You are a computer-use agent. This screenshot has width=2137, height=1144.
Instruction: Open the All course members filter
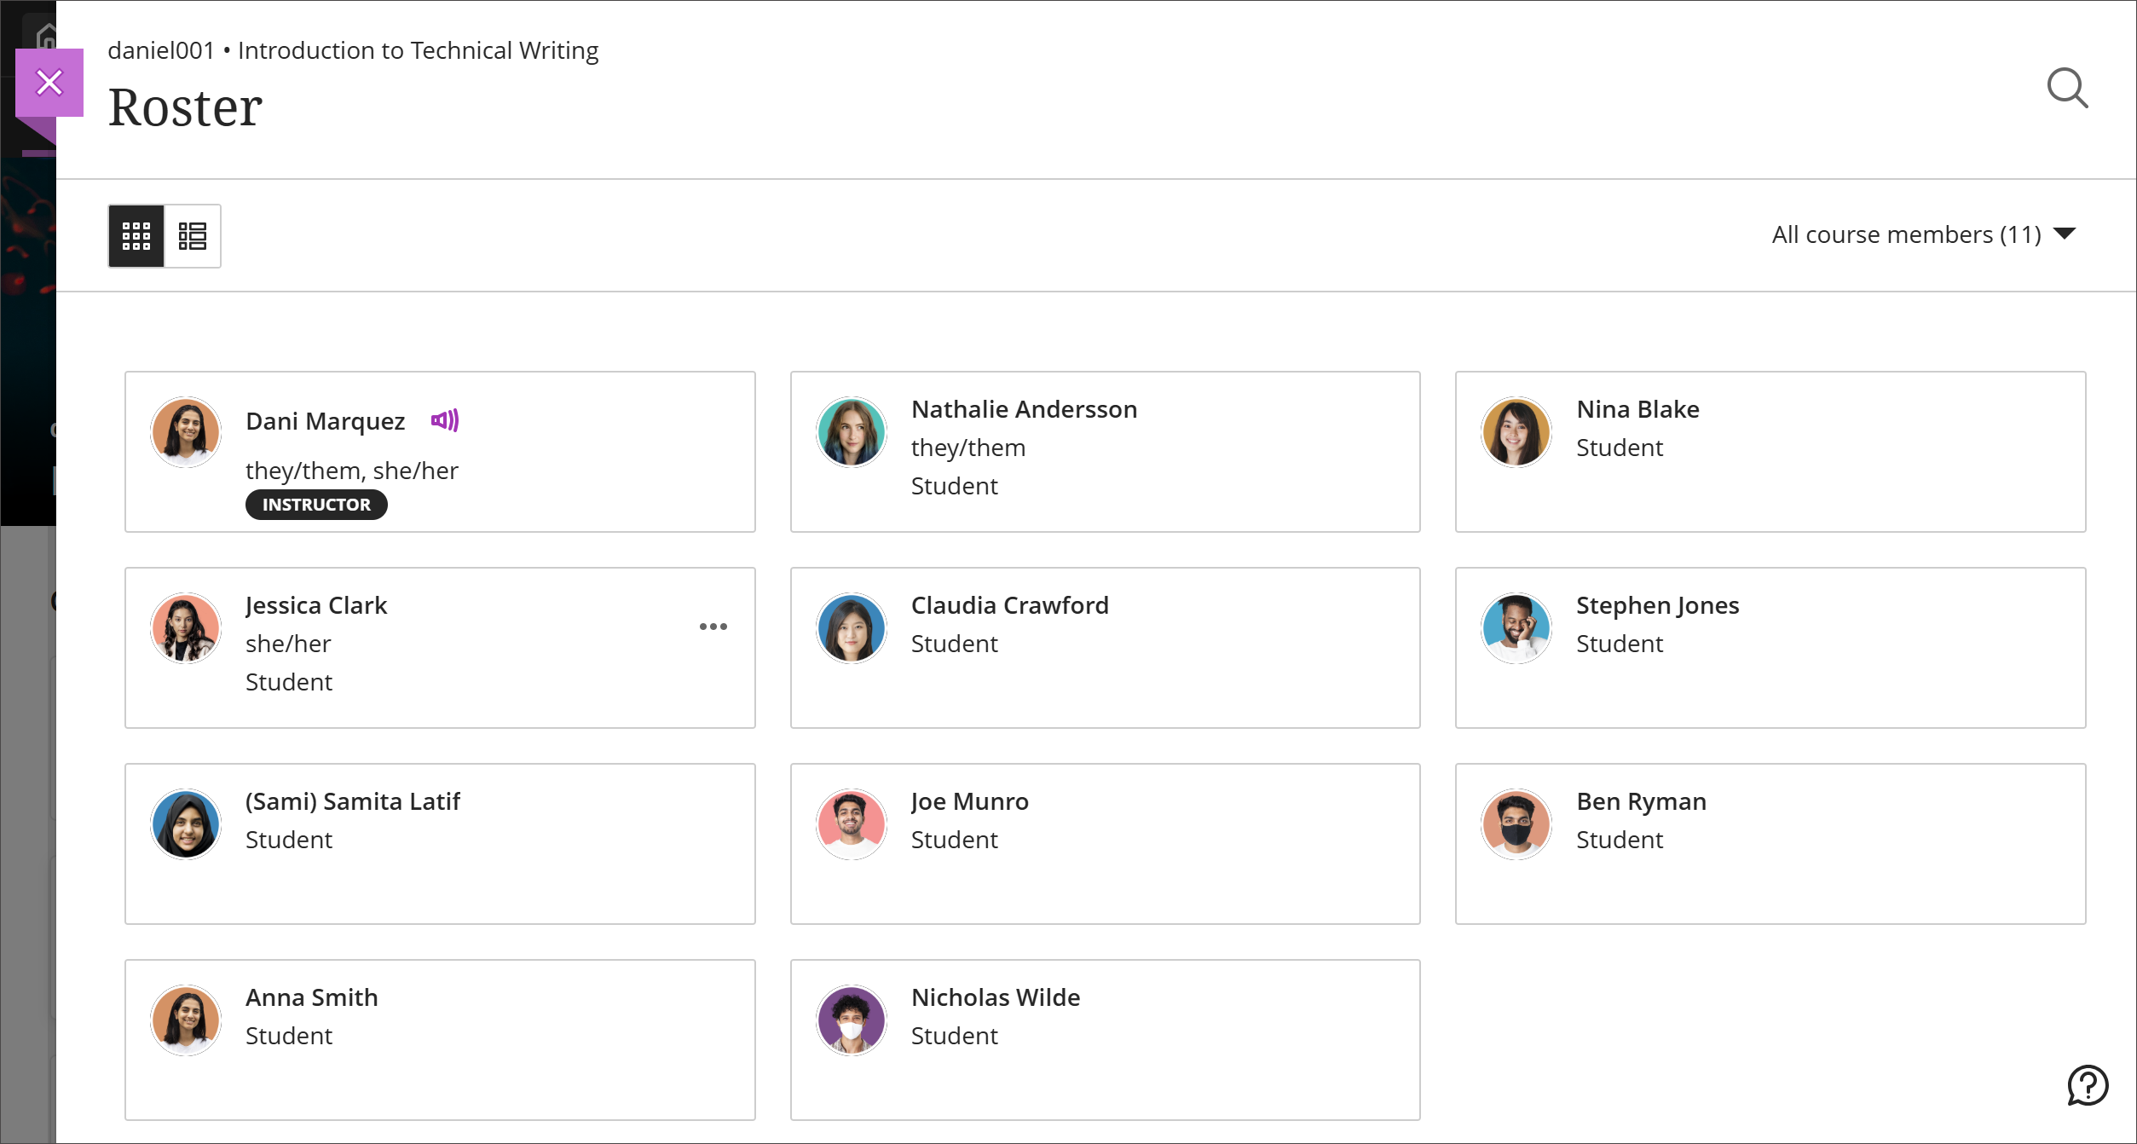tap(1906, 234)
